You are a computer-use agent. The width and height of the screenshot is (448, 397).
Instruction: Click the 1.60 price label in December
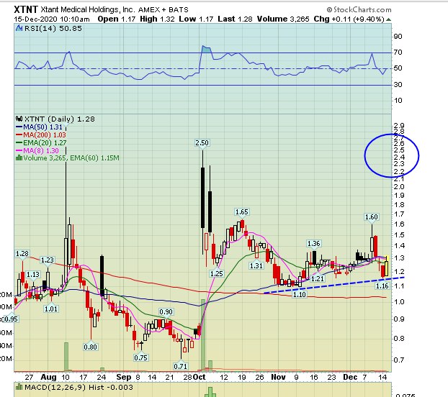372,217
